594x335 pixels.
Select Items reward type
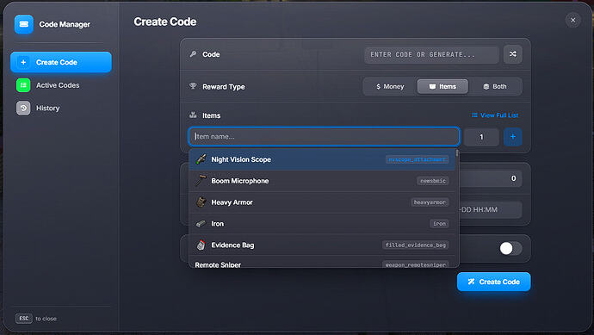pyautogui.click(x=442, y=86)
